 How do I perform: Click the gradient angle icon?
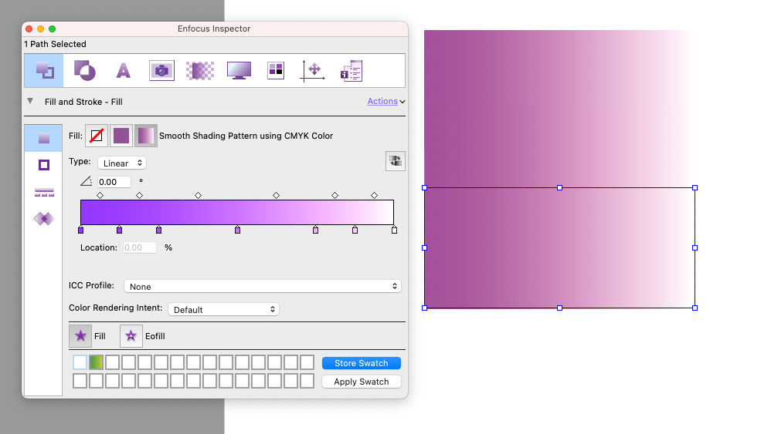pos(86,181)
